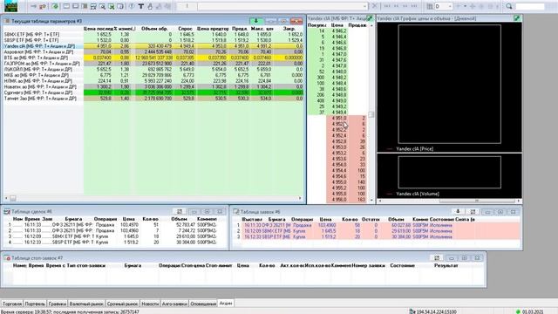Open the dropdown of the 0 field in the toolbar
The height and width of the screenshot is (314, 558).
[450, 6]
